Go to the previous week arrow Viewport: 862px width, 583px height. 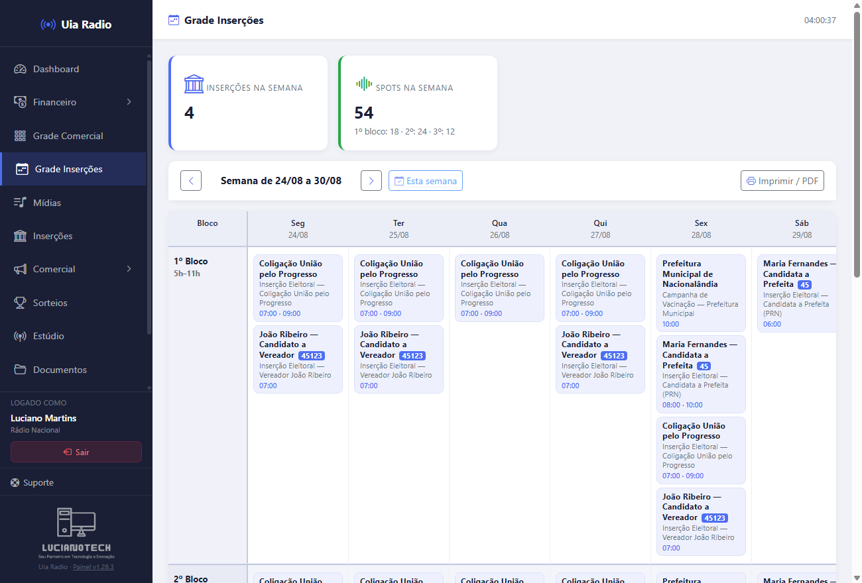191,180
